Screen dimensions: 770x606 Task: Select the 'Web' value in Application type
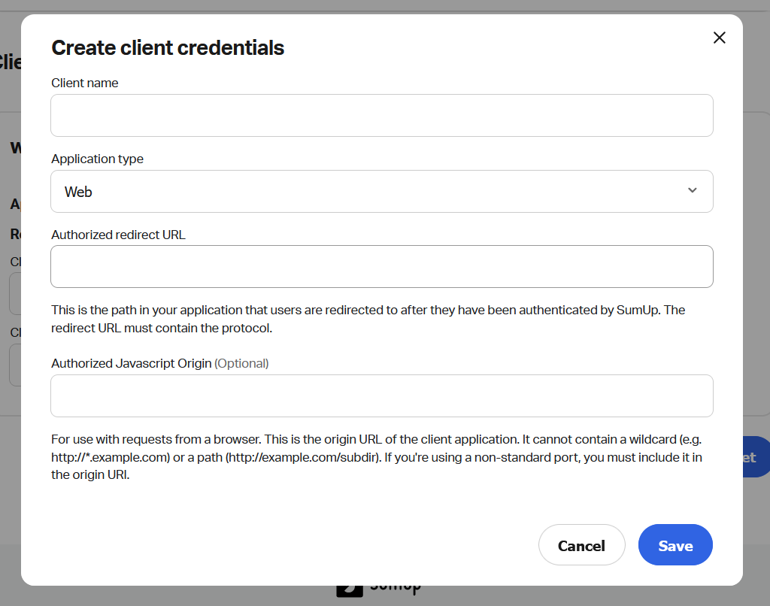point(79,192)
